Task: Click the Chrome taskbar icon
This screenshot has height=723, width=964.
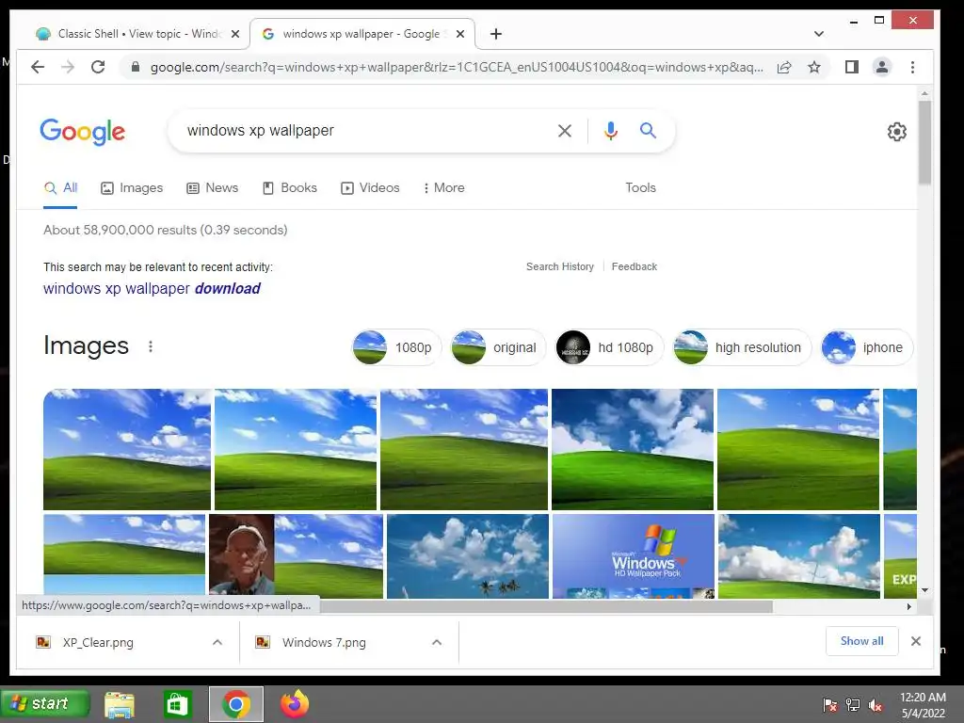Action: 236,704
